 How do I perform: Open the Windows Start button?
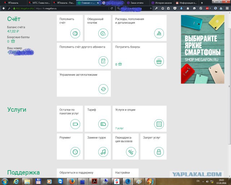(x=5, y=181)
